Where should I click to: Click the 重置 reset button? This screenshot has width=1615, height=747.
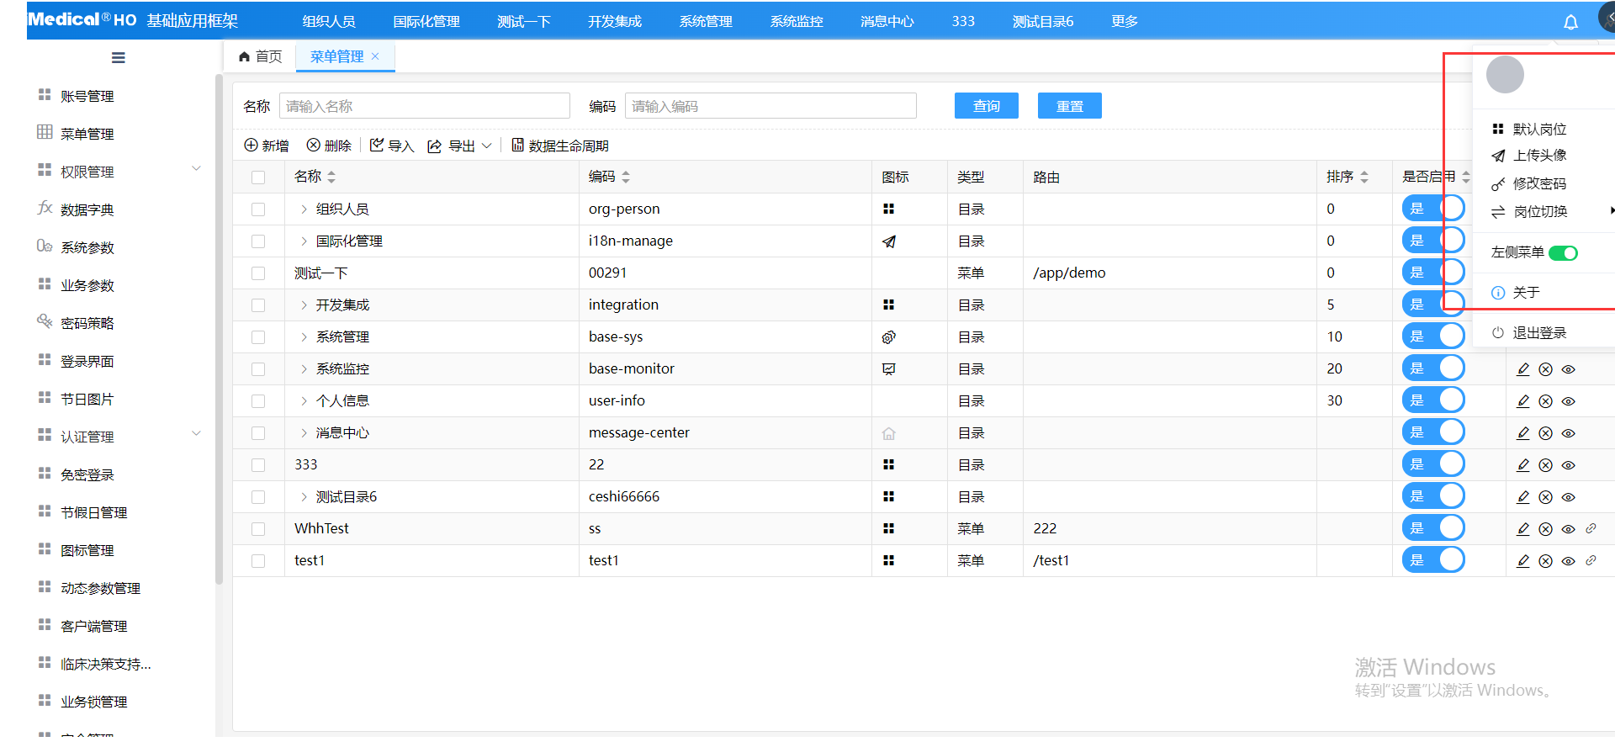point(1069,106)
